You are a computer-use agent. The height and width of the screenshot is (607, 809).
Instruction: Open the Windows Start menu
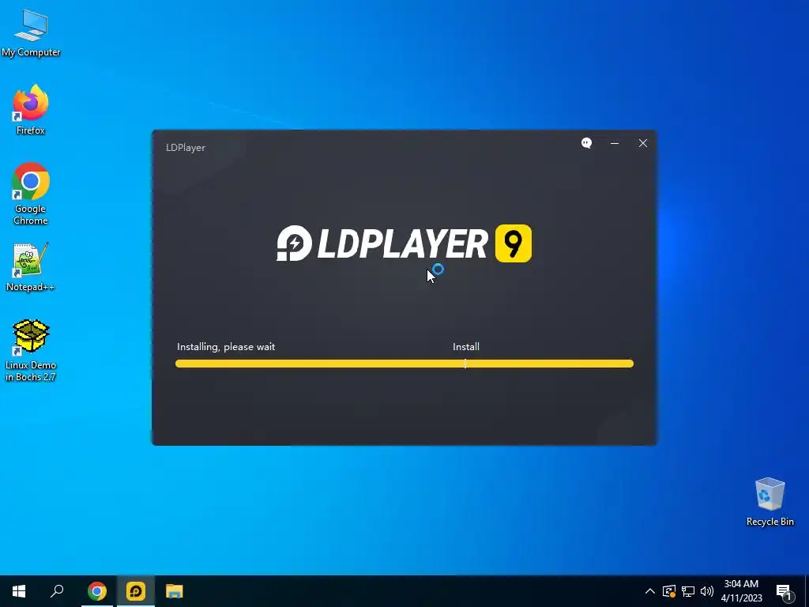(x=19, y=591)
